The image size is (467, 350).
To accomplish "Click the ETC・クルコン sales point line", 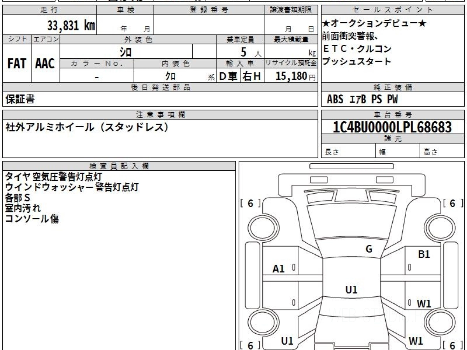I will pos(357,49).
